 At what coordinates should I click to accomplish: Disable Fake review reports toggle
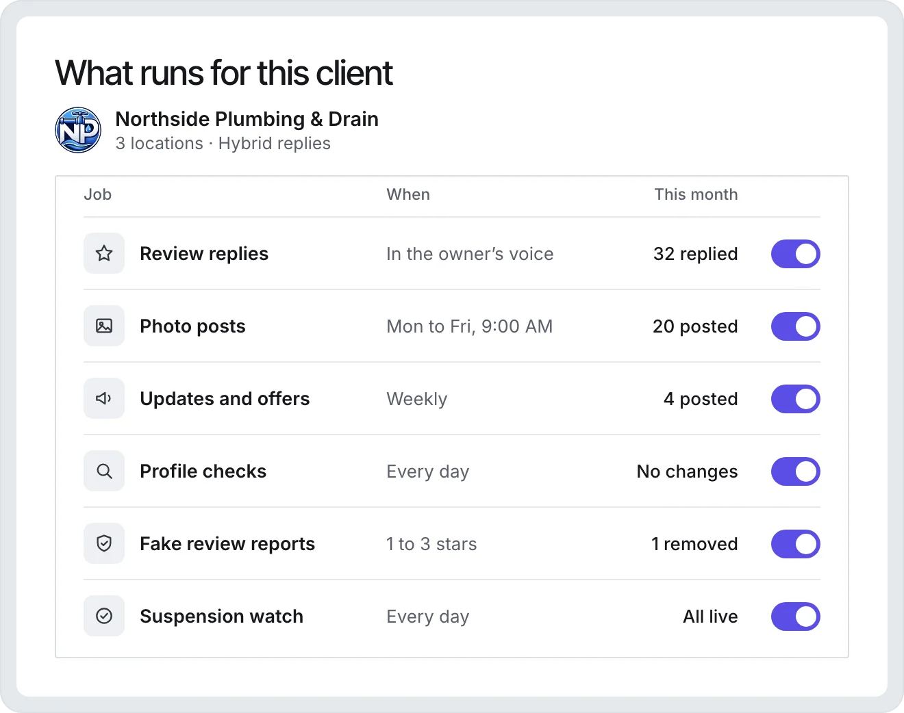(x=795, y=544)
